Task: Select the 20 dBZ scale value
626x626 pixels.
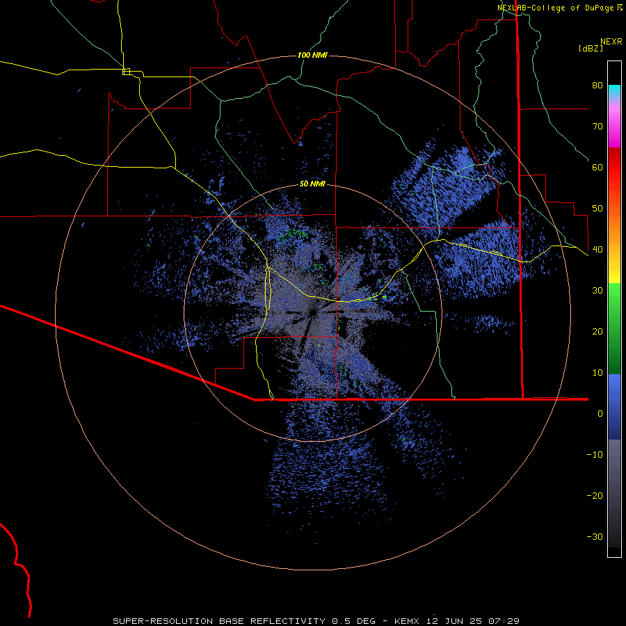Action: pyautogui.click(x=597, y=332)
